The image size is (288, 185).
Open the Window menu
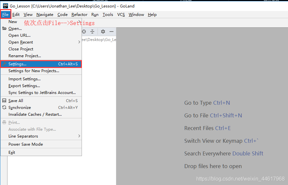(x=136, y=15)
